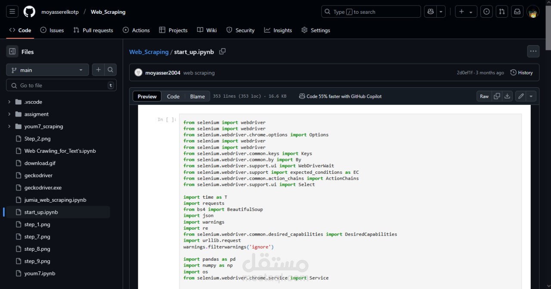
Task: Copy the file path icon next to start_up.ipynb
Action: coord(222,51)
